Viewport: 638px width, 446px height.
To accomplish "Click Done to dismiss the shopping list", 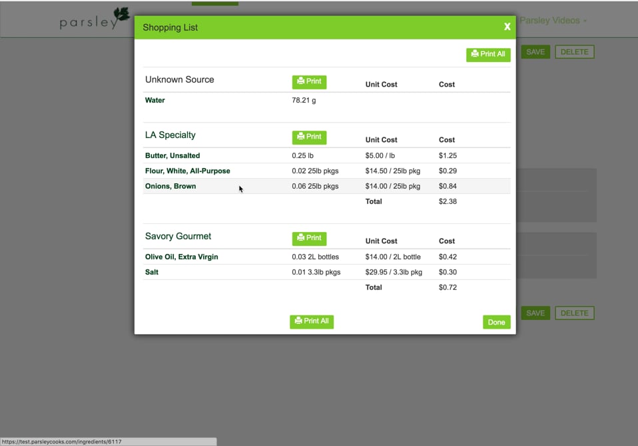I will pos(496,322).
